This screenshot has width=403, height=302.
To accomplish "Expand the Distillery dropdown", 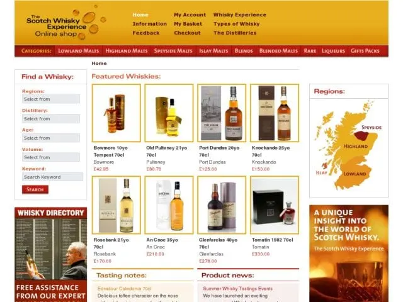I will point(51,119).
